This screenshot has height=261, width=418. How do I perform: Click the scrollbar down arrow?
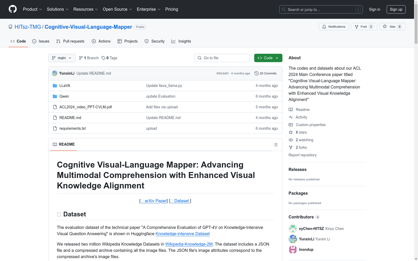click(x=416, y=259)
